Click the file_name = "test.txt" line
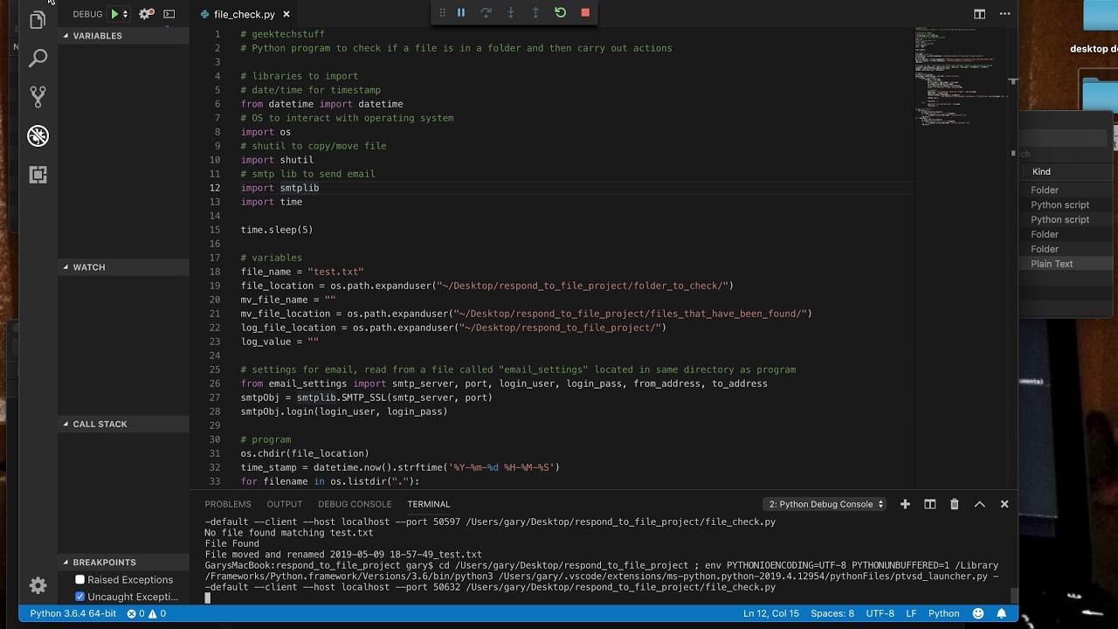Image resolution: width=1118 pixels, height=629 pixels. coord(302,272)
